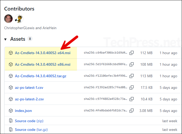Open ArieHein bee avatar
182x134 pixels.
[19, 19]
